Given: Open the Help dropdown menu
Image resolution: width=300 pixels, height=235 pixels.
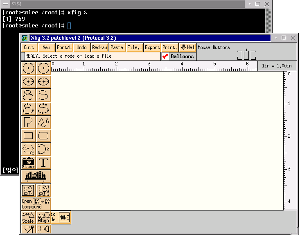Looking at the screenshot, I should 188,47.
